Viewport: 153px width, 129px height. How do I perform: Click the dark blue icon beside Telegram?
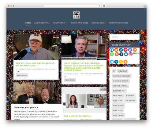click(116, 62)
